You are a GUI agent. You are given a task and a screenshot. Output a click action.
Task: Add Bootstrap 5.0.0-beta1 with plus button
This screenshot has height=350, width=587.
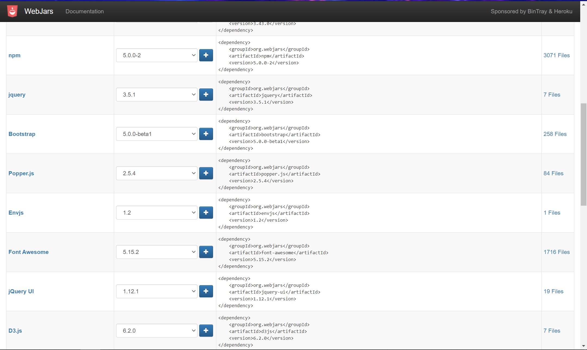(206, 134)
